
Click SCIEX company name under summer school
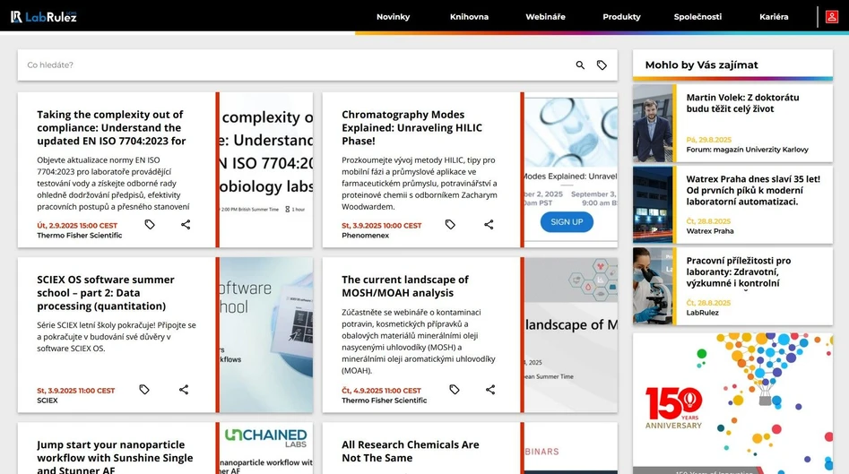pos(48,401)
